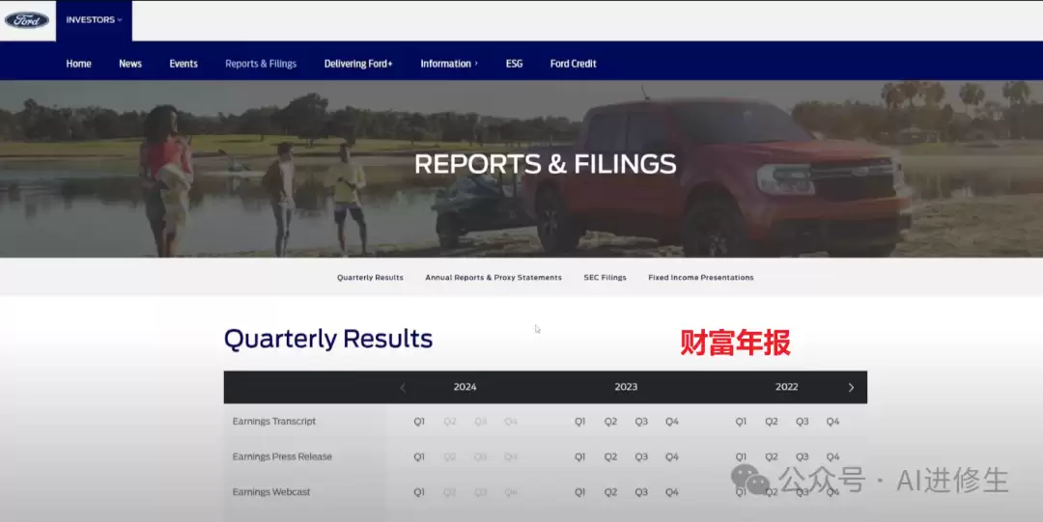The width and height of the screenshot is (1043, 522).
Task: Jump to Fixed Income Presentations
Action: point(701,278)
